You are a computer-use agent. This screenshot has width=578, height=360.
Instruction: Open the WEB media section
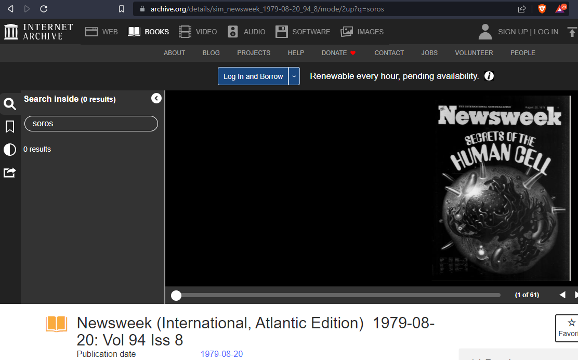pos(101,32)
